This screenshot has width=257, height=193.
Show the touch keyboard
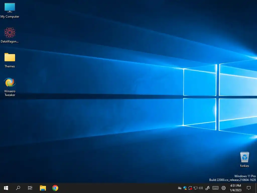215,188
